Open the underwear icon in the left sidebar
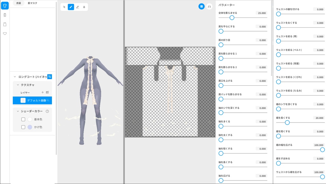The height and width of the screenshot is (184, 326). pyautogui.click(x=5, y=33)
